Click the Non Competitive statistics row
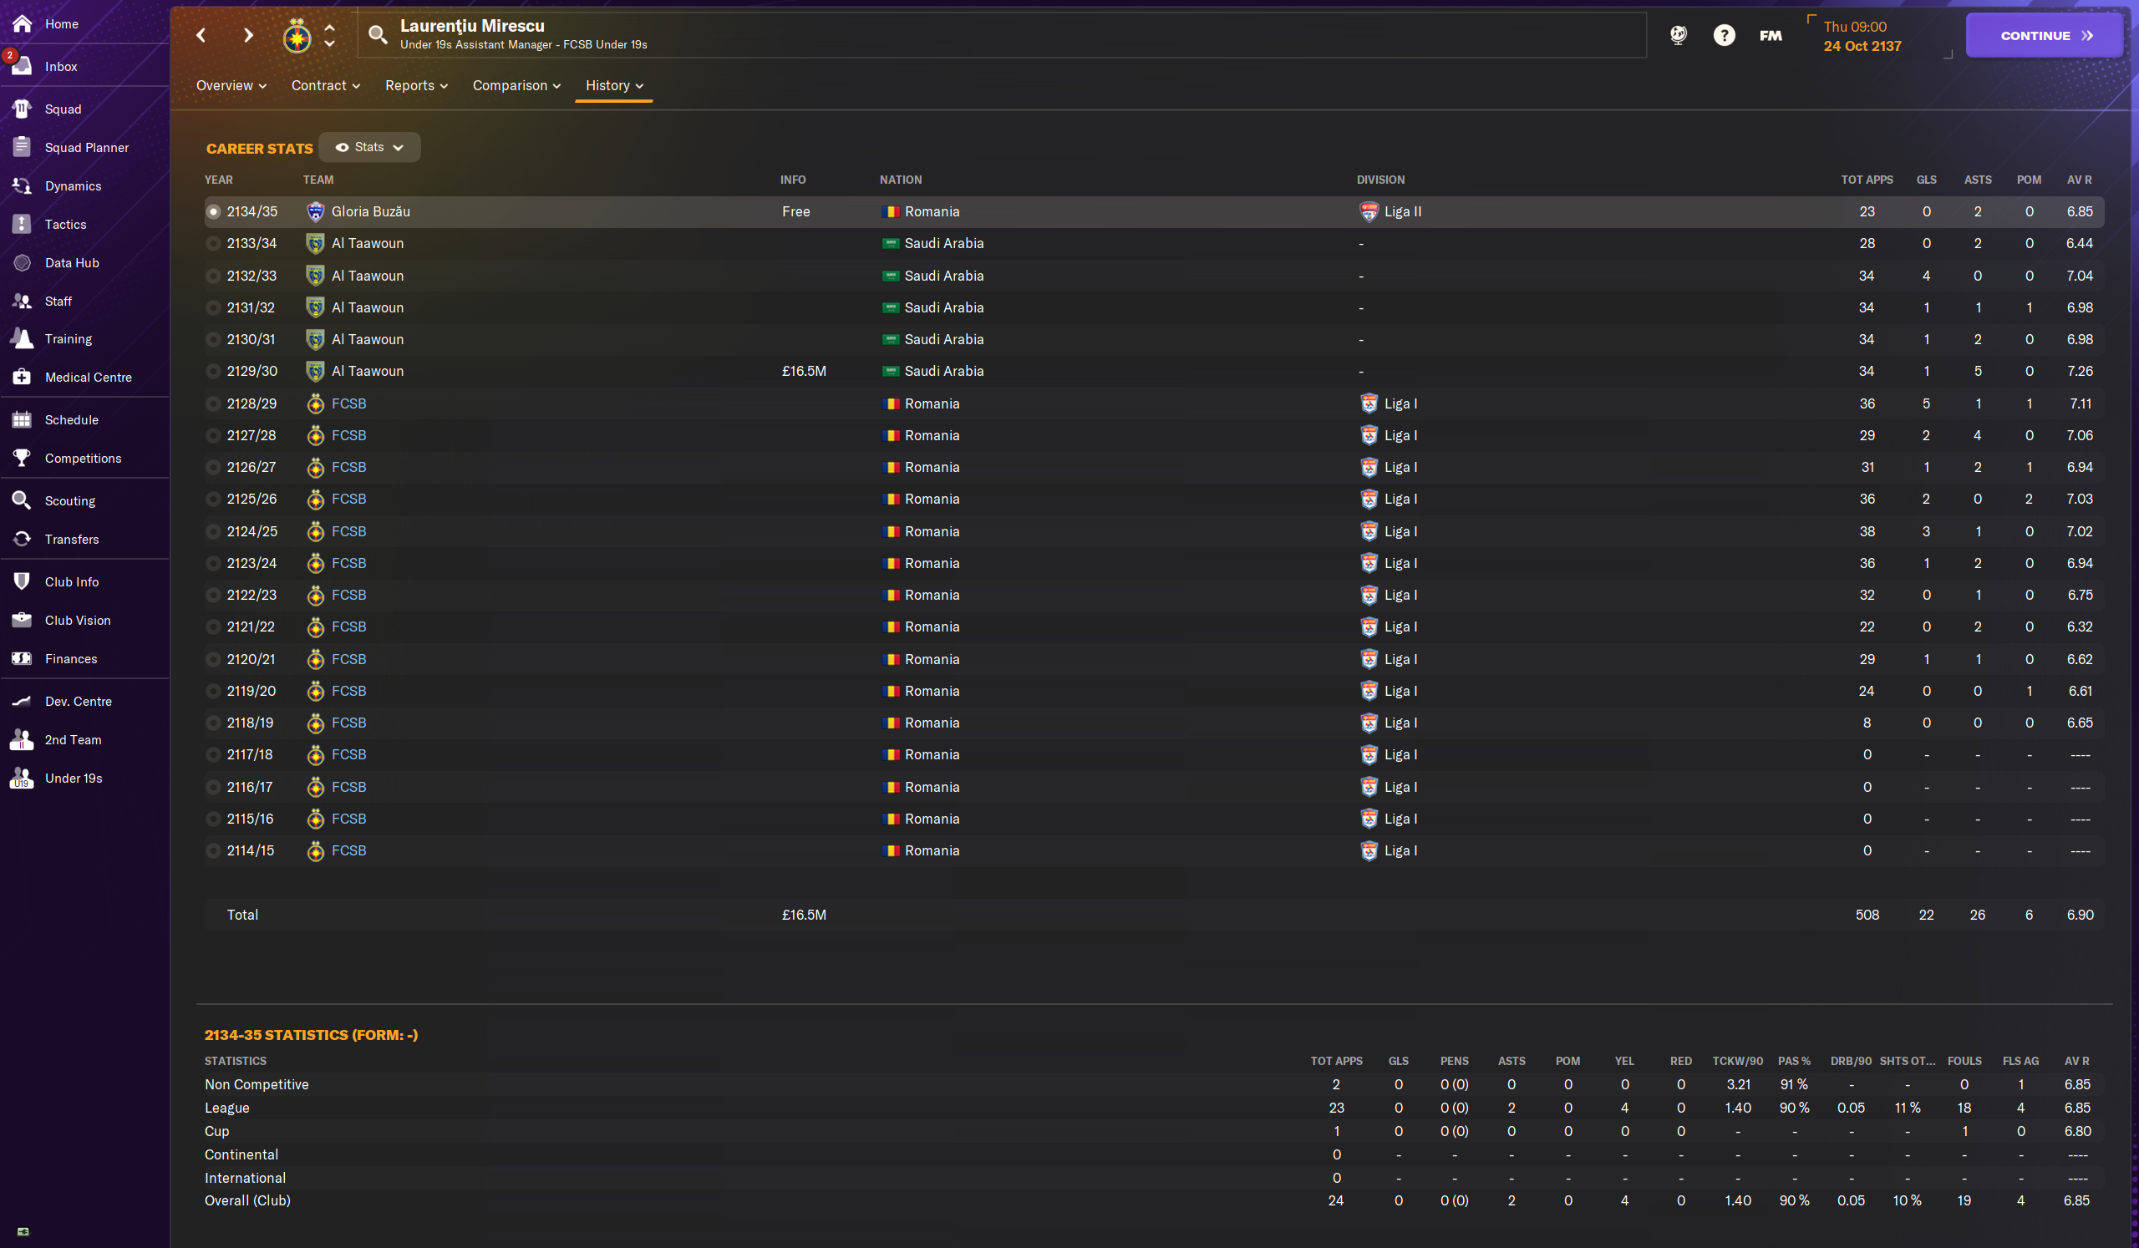Screen dimensions: 2139x1248 1155,1084
